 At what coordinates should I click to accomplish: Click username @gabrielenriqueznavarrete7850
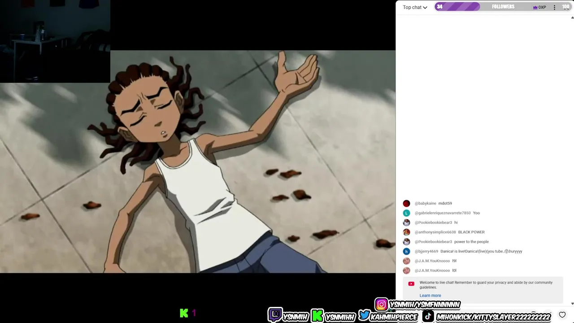(x=443, y=213)
